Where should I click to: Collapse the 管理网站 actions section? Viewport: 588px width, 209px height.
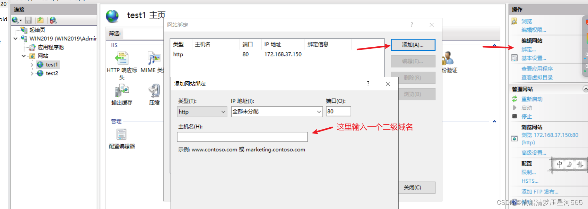pos(585,89)
